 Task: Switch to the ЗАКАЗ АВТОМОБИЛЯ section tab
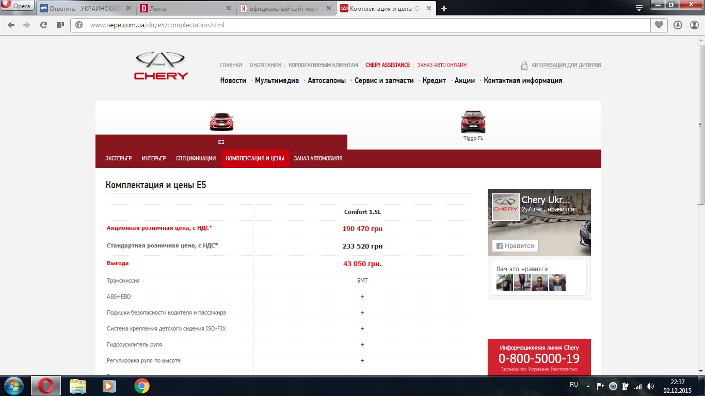click(x=318, y=159)
